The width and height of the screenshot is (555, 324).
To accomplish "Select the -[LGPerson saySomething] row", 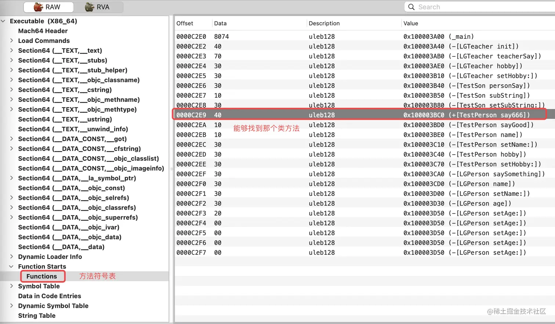I will [365, 174].
